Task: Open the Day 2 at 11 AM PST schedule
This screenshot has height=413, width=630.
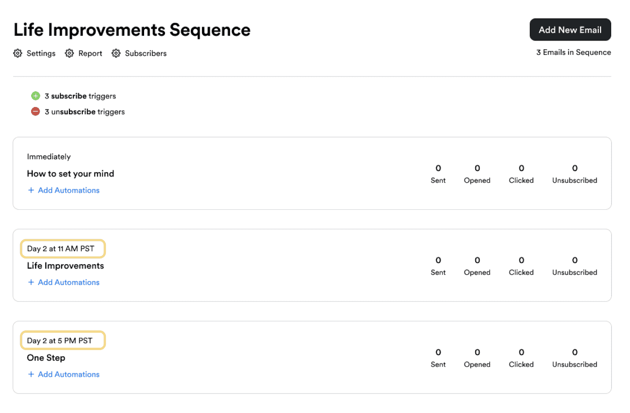Action: click(62, 248)
